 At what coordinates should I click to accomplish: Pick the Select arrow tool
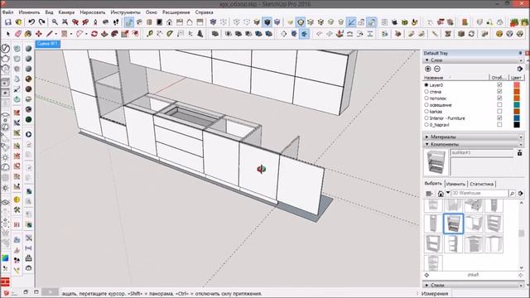coord(8,34)
